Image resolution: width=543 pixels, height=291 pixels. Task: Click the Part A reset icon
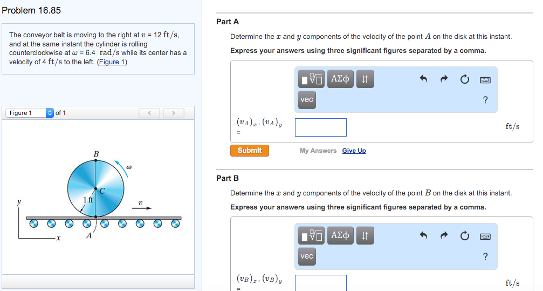[465, 79]
